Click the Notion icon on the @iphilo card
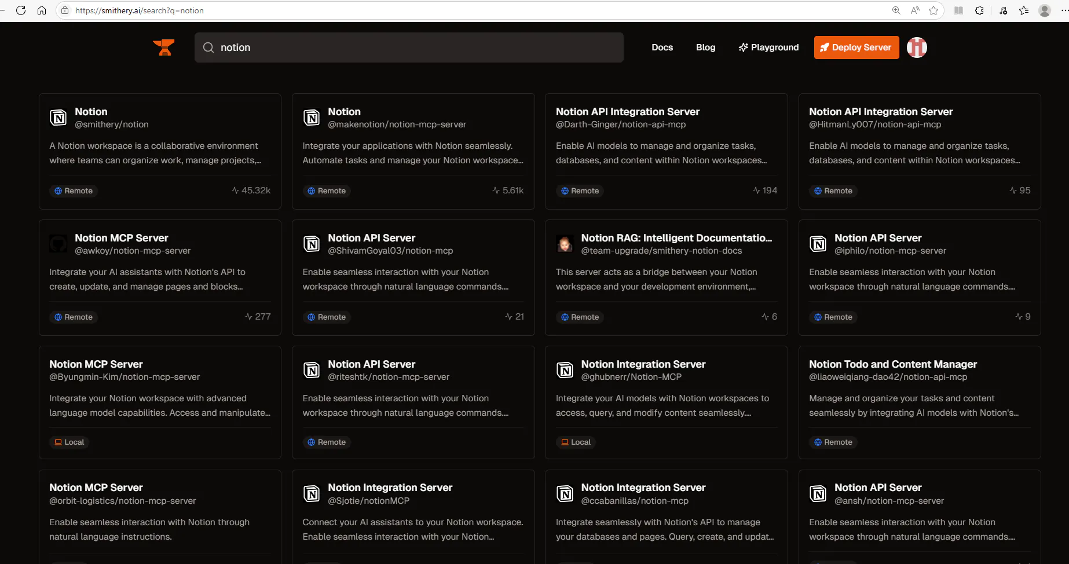Viewport: 1069px width, 564px height. pyautogui.click(x=818, y=244)
